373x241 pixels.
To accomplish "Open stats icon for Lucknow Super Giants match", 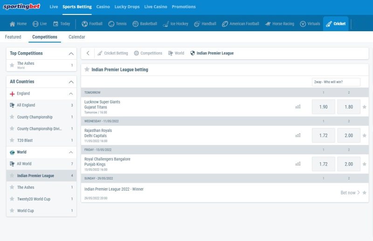I will [x=298, y=107].
